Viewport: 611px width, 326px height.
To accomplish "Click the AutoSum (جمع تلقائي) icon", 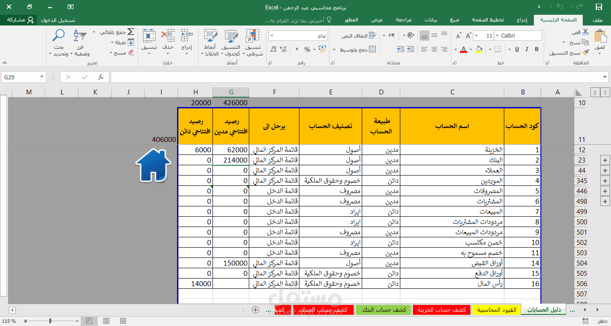I will click(130, 31).
